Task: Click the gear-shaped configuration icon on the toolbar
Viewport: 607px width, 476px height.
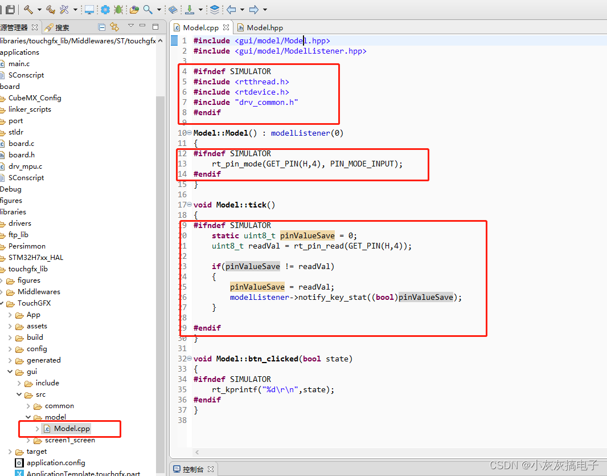Action: 105,10
